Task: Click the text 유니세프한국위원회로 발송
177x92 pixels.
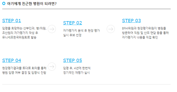Action: (19, 37)
